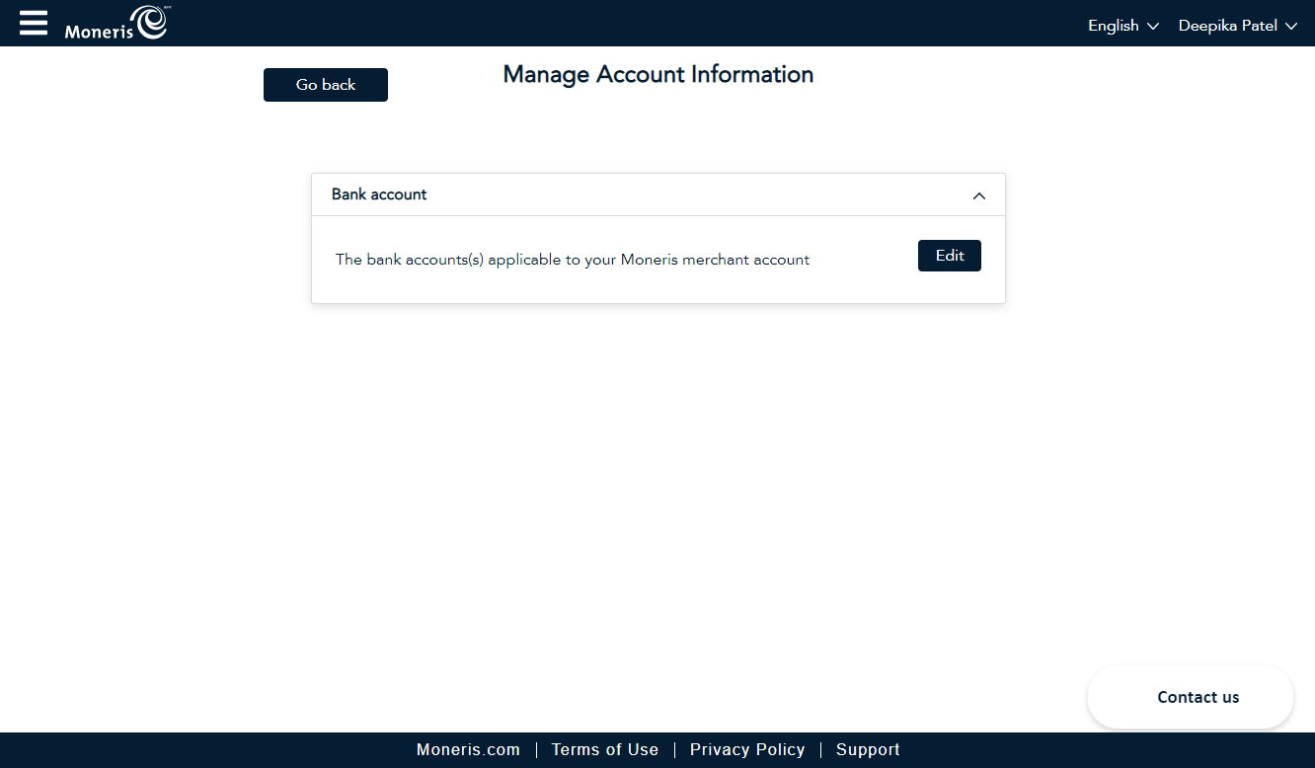Click the Manage Account Information heading

click(x=658, y=75)
